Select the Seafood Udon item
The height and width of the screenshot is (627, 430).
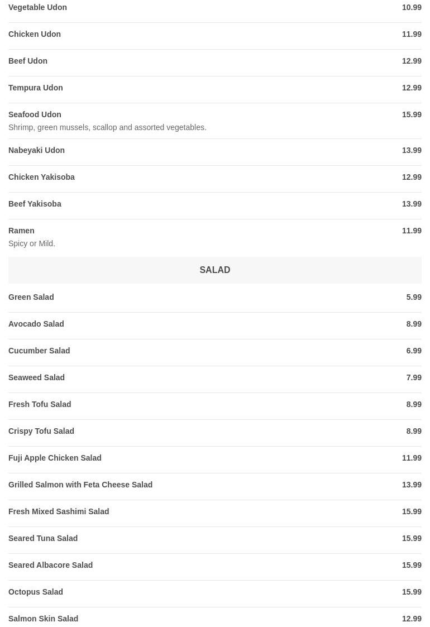(x=35, y=114)
